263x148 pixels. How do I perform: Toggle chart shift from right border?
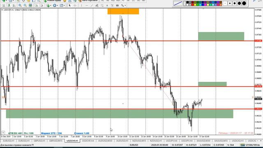(x=42, y=5)
